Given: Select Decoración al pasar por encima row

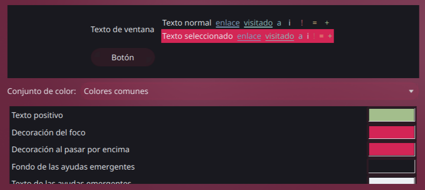Looking at the screenshot, I should (x=213, y=149).
